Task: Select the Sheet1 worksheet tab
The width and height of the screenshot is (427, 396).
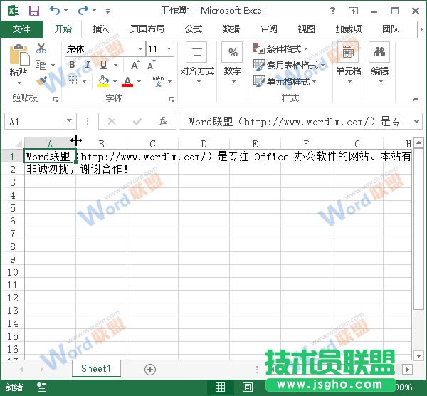Action: click(x=96, y=369)
